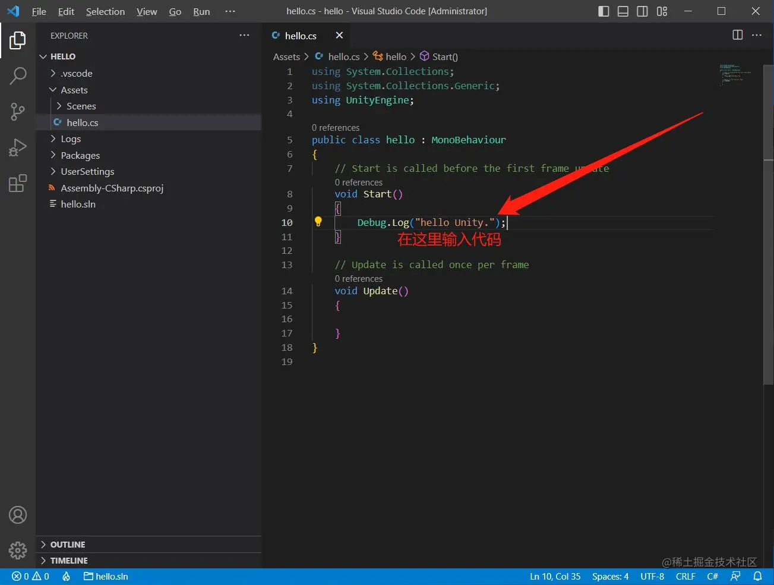Click the CRLF line ending indicator
774x585 pixels.
click(x=685, y=576)
